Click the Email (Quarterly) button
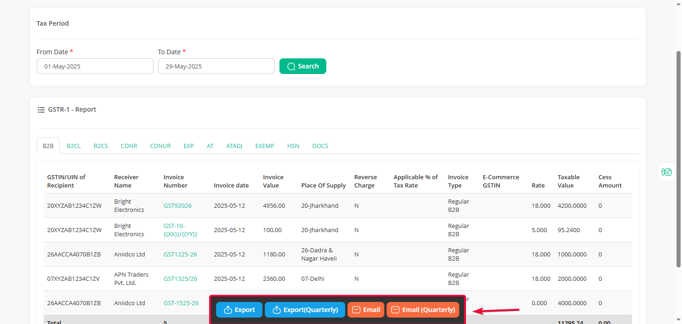This screenshot has height=324, width=682. [423, 310]
